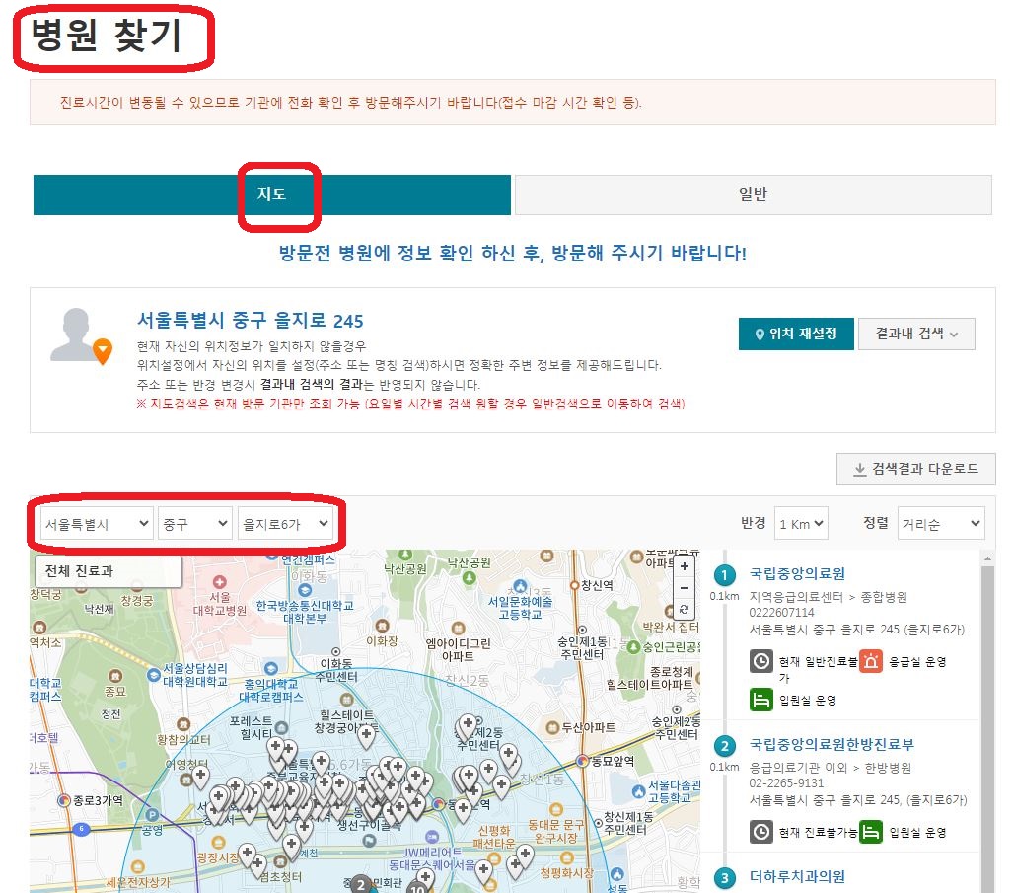The image size is (1013, 893).
Task: Open the 을지로6가 neighborhood dropdown
Action: tap(284, 523)
